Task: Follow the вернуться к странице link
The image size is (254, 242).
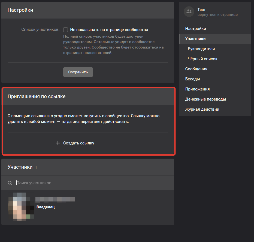Action: [217, 14]
